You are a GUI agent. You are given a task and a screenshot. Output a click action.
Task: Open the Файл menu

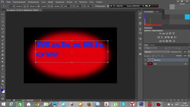click(8, 2)
